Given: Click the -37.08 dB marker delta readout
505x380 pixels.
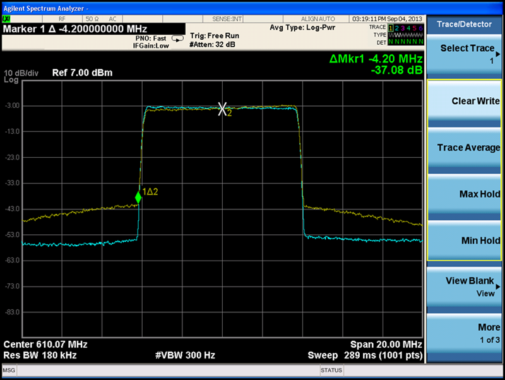Looking at the screenshot, I should point(396,70).
